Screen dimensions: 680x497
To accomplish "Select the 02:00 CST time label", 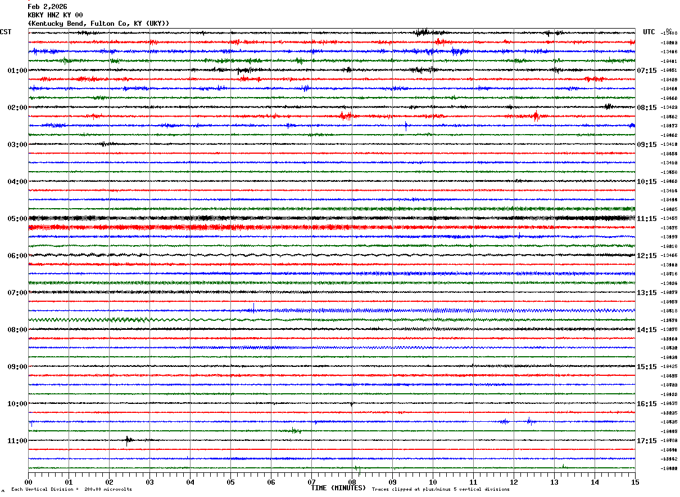I will (x=17, y=108).
